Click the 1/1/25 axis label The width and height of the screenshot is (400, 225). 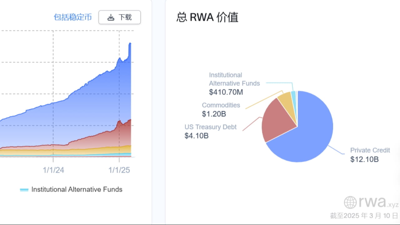119,170
